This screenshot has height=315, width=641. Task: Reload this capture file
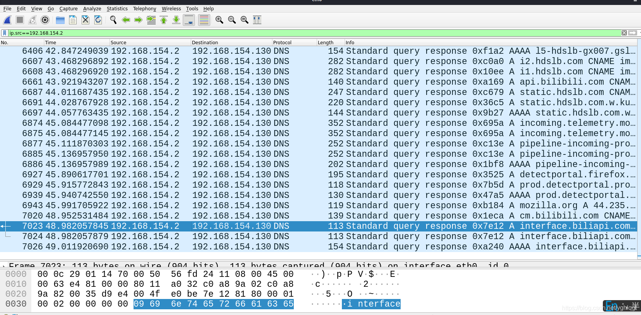click(98, 20)
